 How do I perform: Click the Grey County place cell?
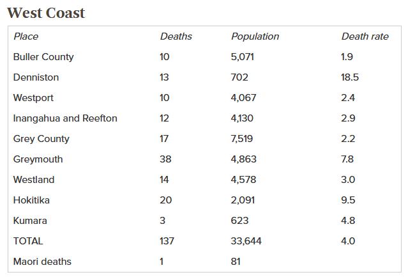41,139
